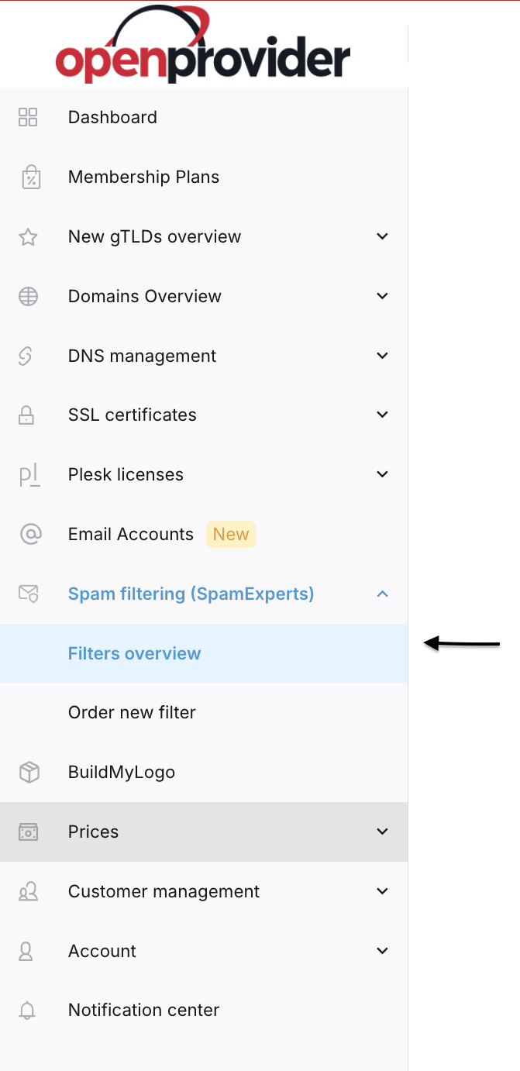Click the New badge beside Email Accounts
Viewport: 520px width, 1071px height.
click(x=231, y=534)
